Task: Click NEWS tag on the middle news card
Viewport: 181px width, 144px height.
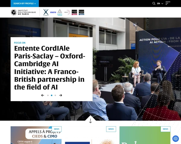Action: coord(111,129)
